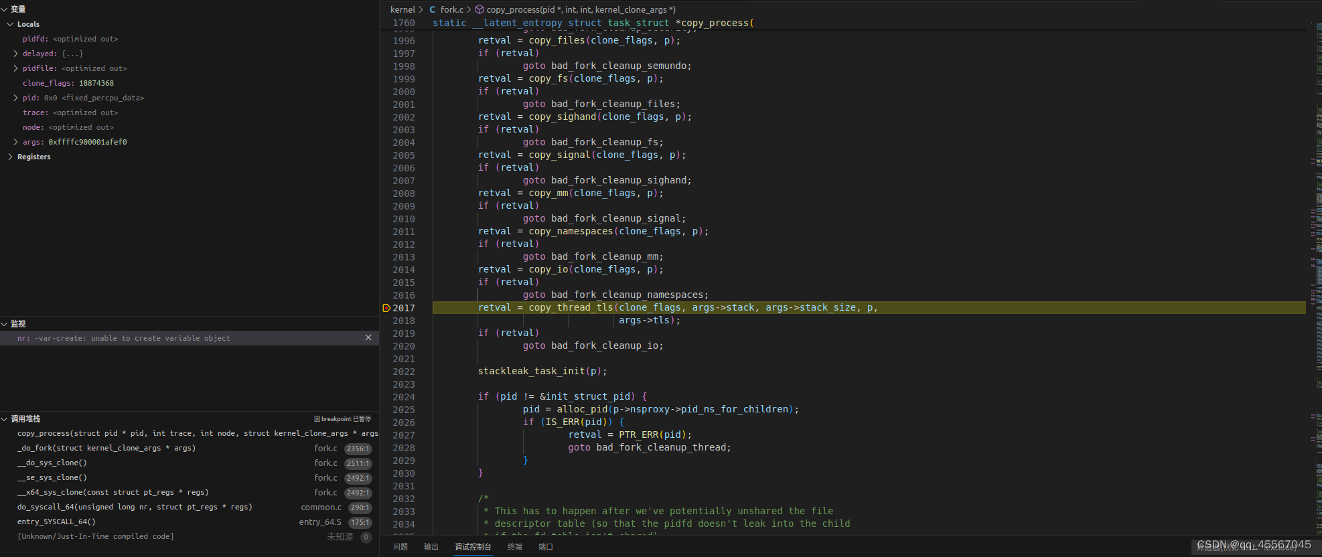Click the sticky copy_process header line 1760
Screen dimensions: 1322x557
point(844,23)
